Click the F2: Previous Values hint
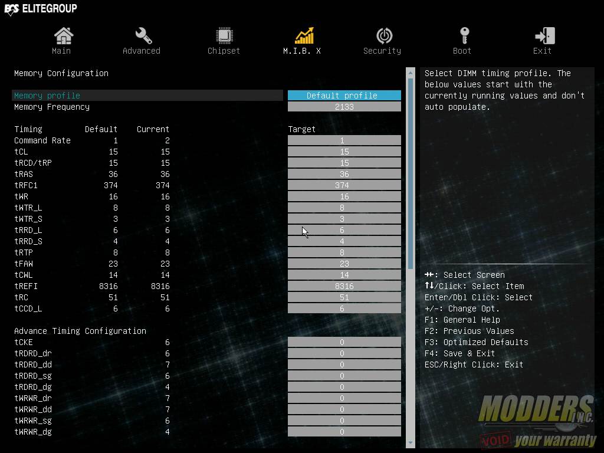Viewport: 604px width, 453px height. [x=469, y=331]
